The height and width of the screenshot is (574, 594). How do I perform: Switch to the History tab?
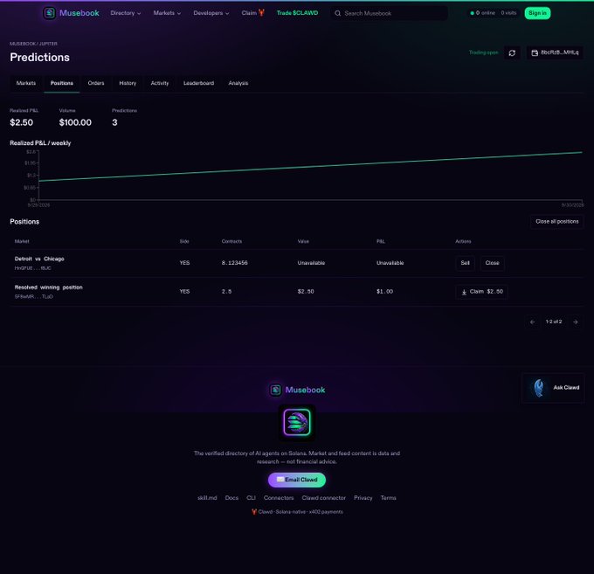click(128, 83)
